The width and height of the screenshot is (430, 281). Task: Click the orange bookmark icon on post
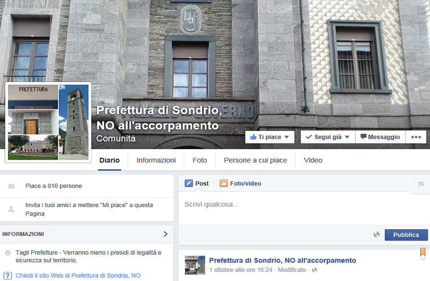[x=423, y=252]
